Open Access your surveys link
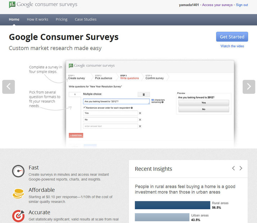 (217, 5)
